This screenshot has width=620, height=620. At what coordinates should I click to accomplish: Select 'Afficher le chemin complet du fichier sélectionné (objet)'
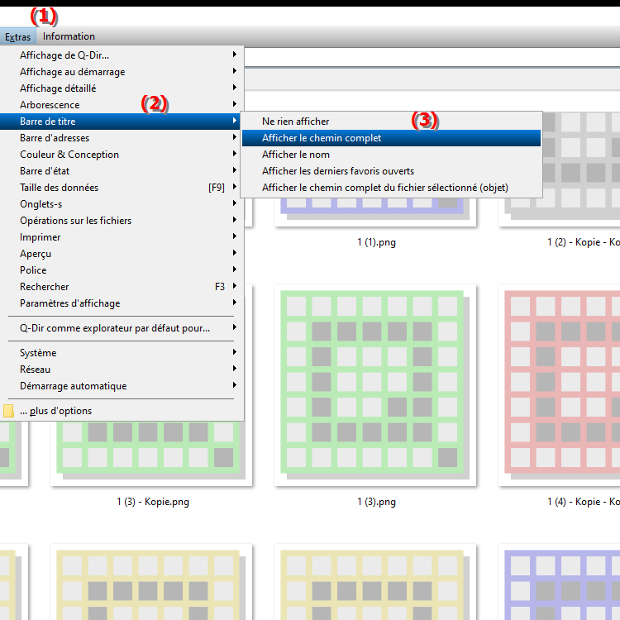[391, 188]
